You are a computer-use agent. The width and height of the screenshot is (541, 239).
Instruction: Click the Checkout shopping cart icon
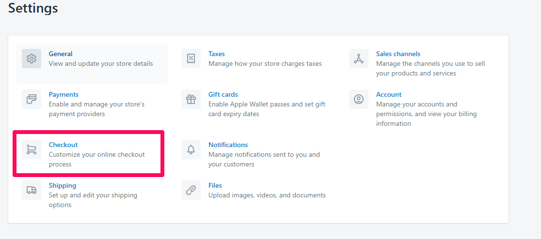pos(32,149)
